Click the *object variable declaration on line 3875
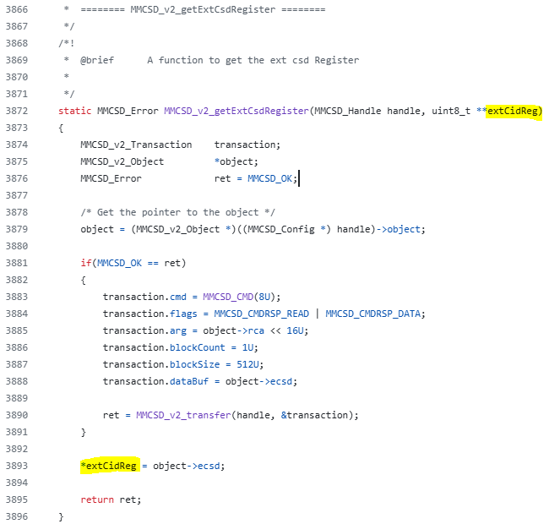The height and width of the screenshot is (524, 549). tap(236, 161)
